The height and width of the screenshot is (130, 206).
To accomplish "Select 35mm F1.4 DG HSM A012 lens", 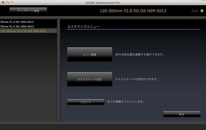I will [x=28, y=27].
